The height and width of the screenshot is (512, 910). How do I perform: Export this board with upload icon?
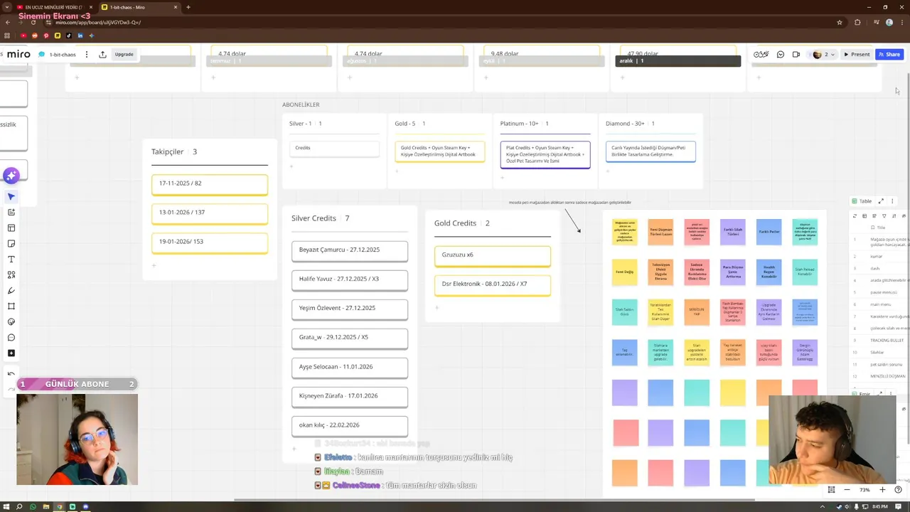tap(102, 54)
